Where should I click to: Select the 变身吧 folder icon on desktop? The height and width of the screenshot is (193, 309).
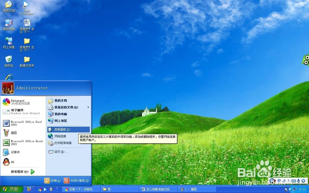pyautogui.click(x=27, y=44)
